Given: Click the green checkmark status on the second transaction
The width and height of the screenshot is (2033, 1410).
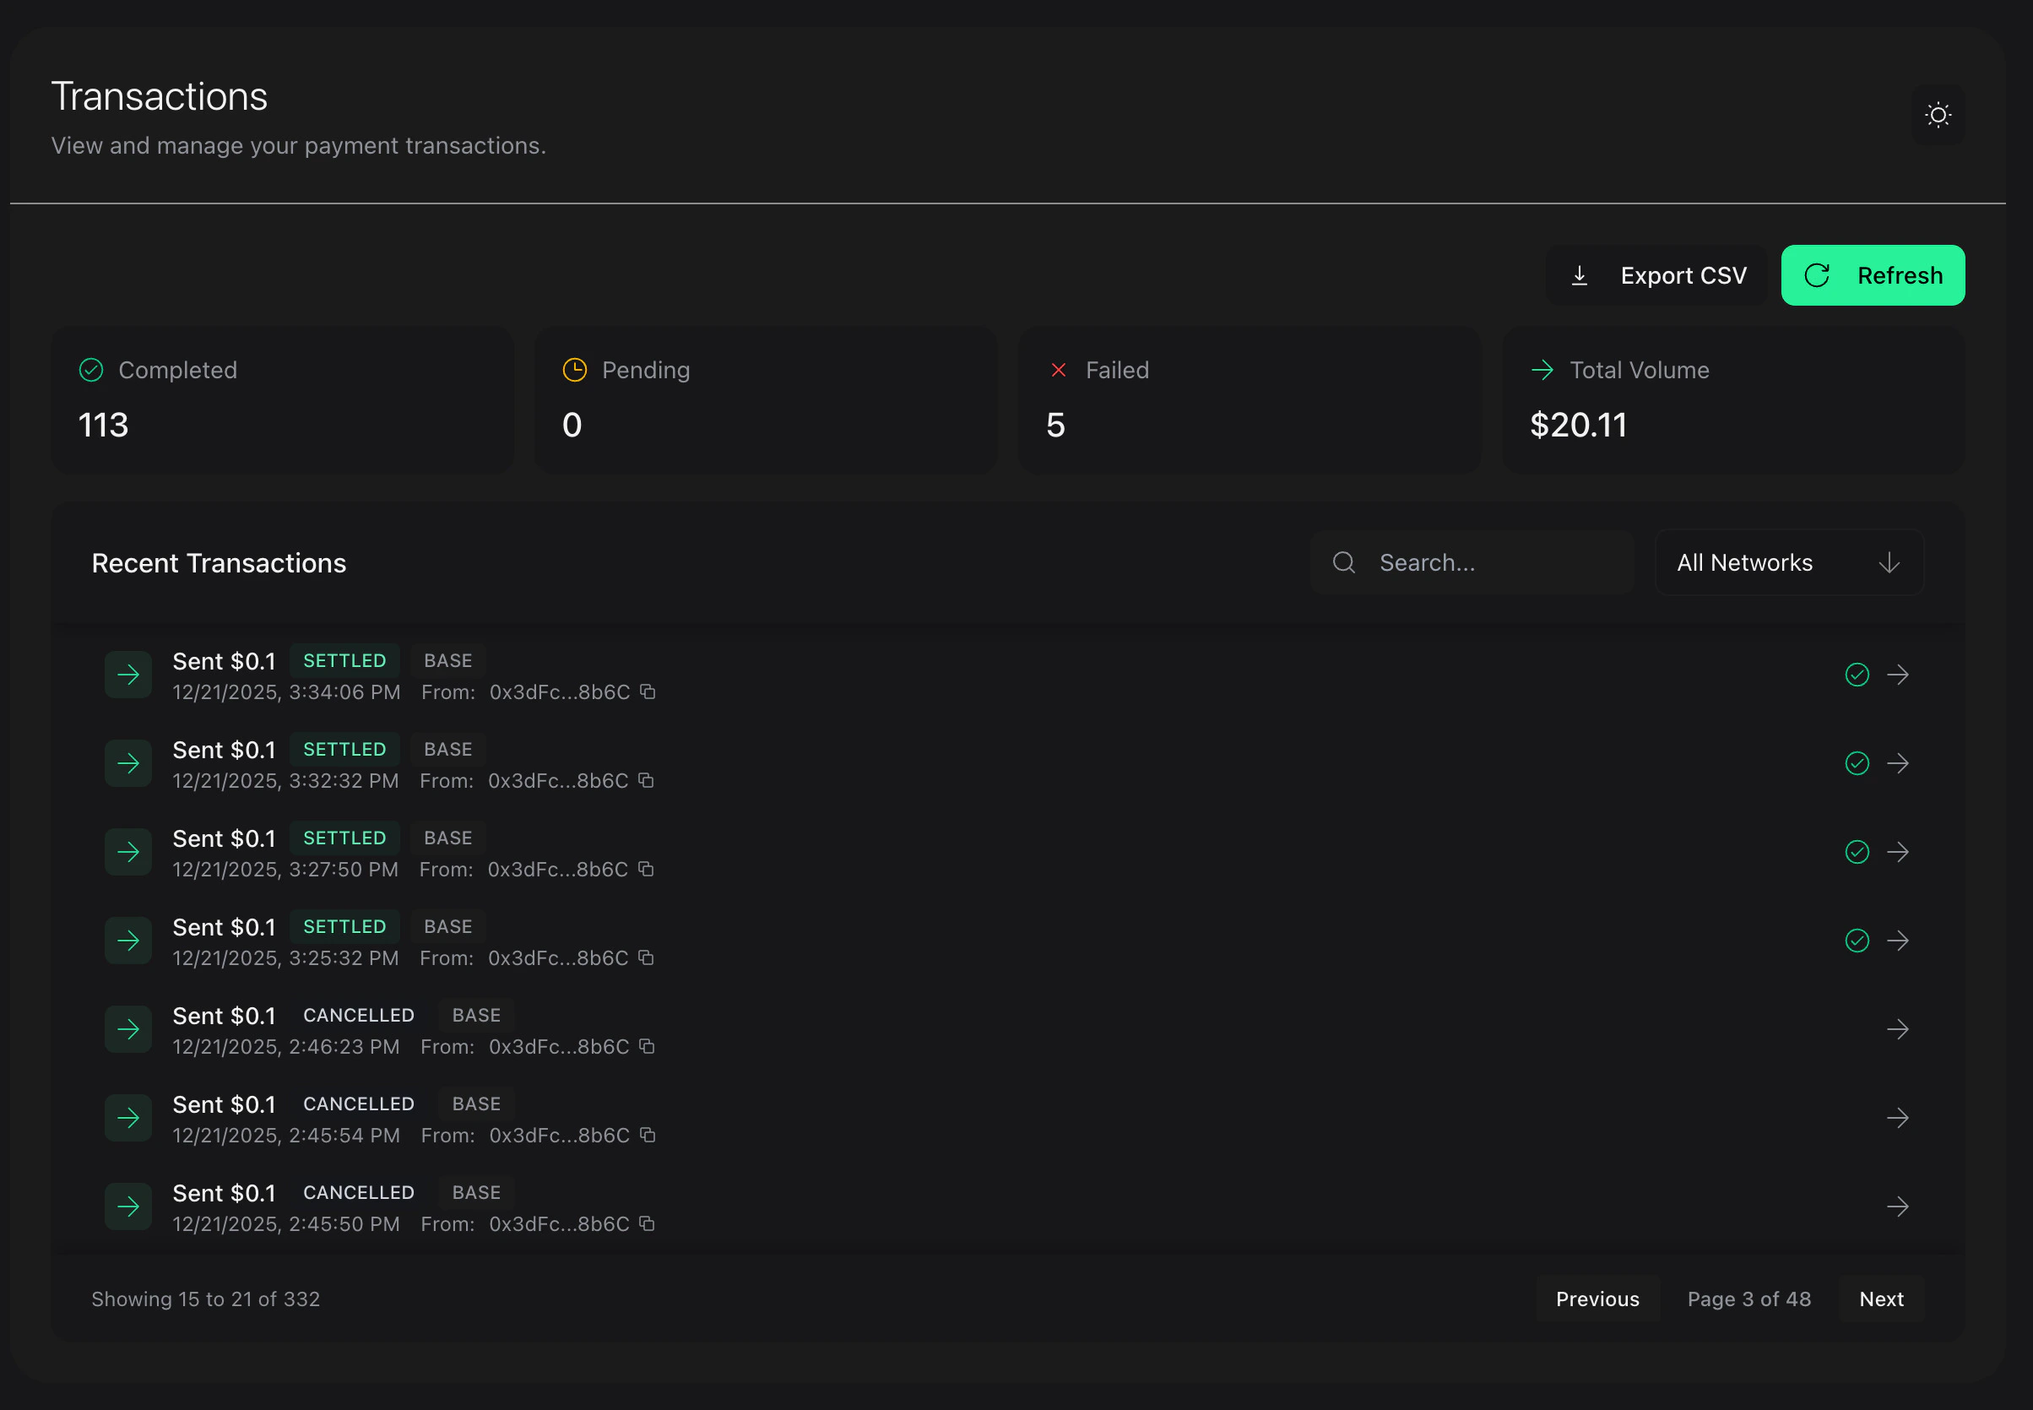Looking at the screenshot, I should click(x=1857, y=762).
